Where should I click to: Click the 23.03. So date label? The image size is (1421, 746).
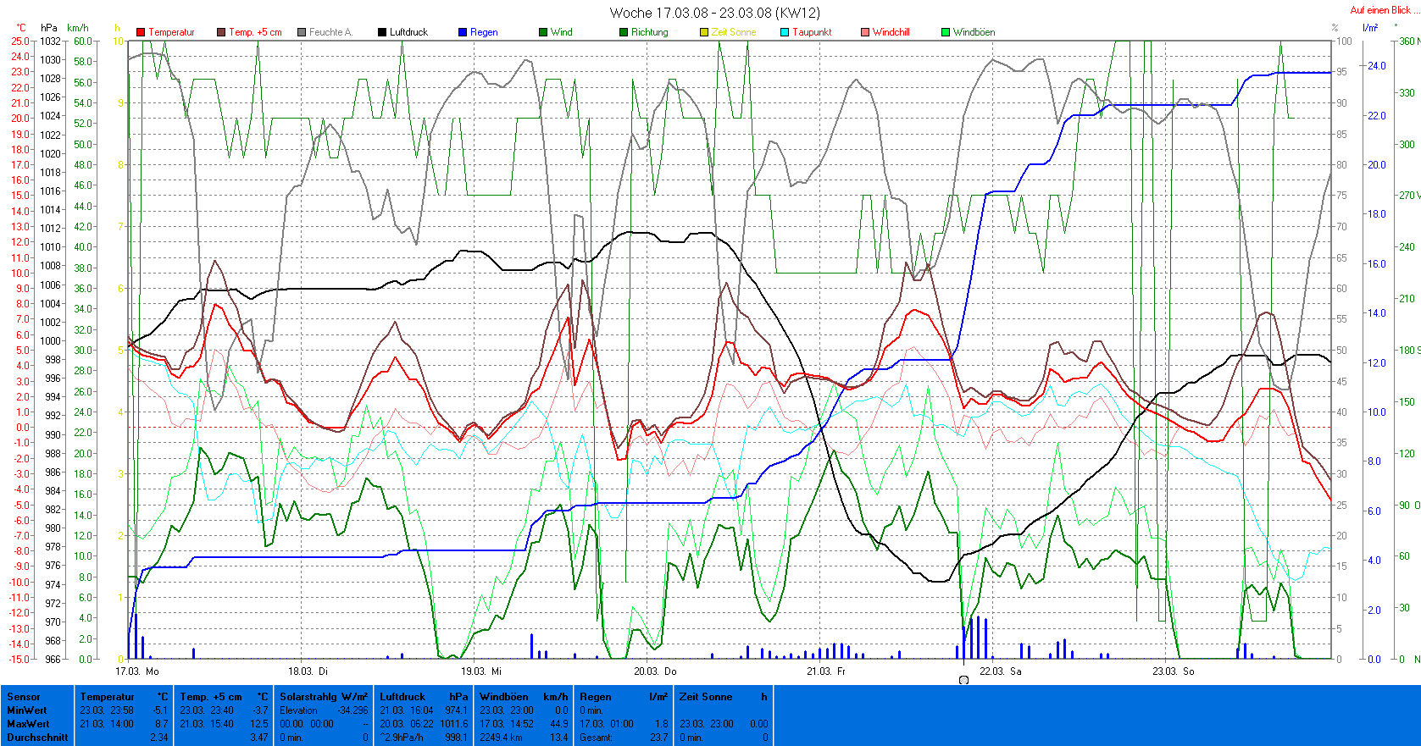(x=1173, y=671)
